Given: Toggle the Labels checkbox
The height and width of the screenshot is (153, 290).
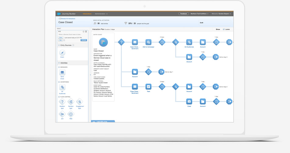Looking at the screenshot, I should pos(224,29).
